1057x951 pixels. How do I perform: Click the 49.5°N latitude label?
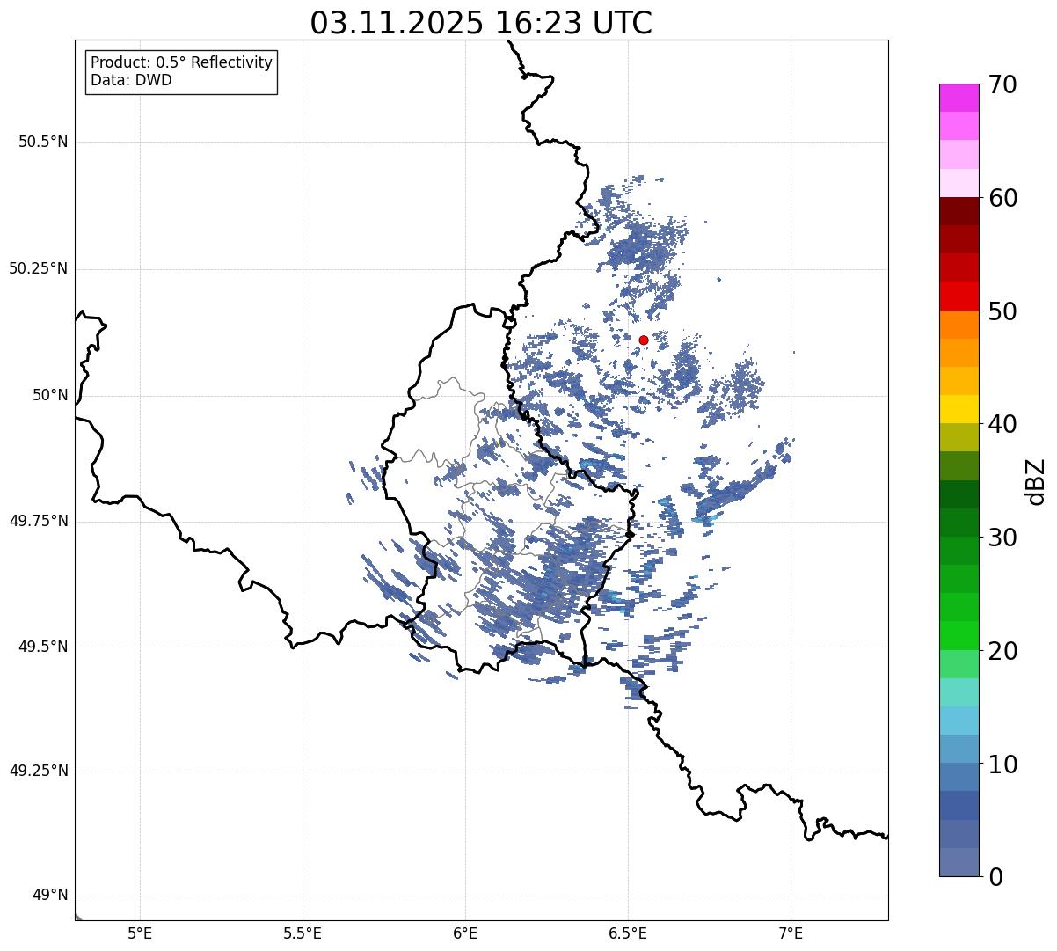click(42, 647)
